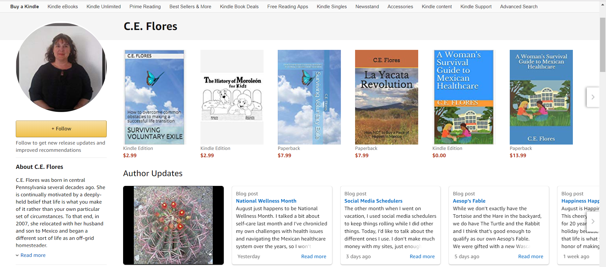Click the page vertical scrollbar
This screenshot has width=606, height=267.
click(603, 44)
